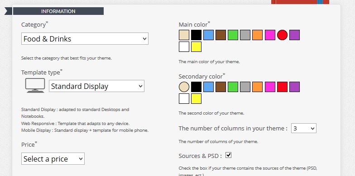Screen dimensions: 355x176
Task: Pick green as the Secondary color
Action: (x=233, y=87)
